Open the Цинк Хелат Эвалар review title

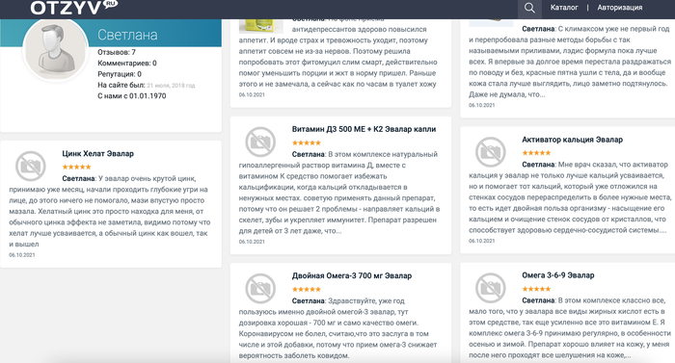pos(97,153)
